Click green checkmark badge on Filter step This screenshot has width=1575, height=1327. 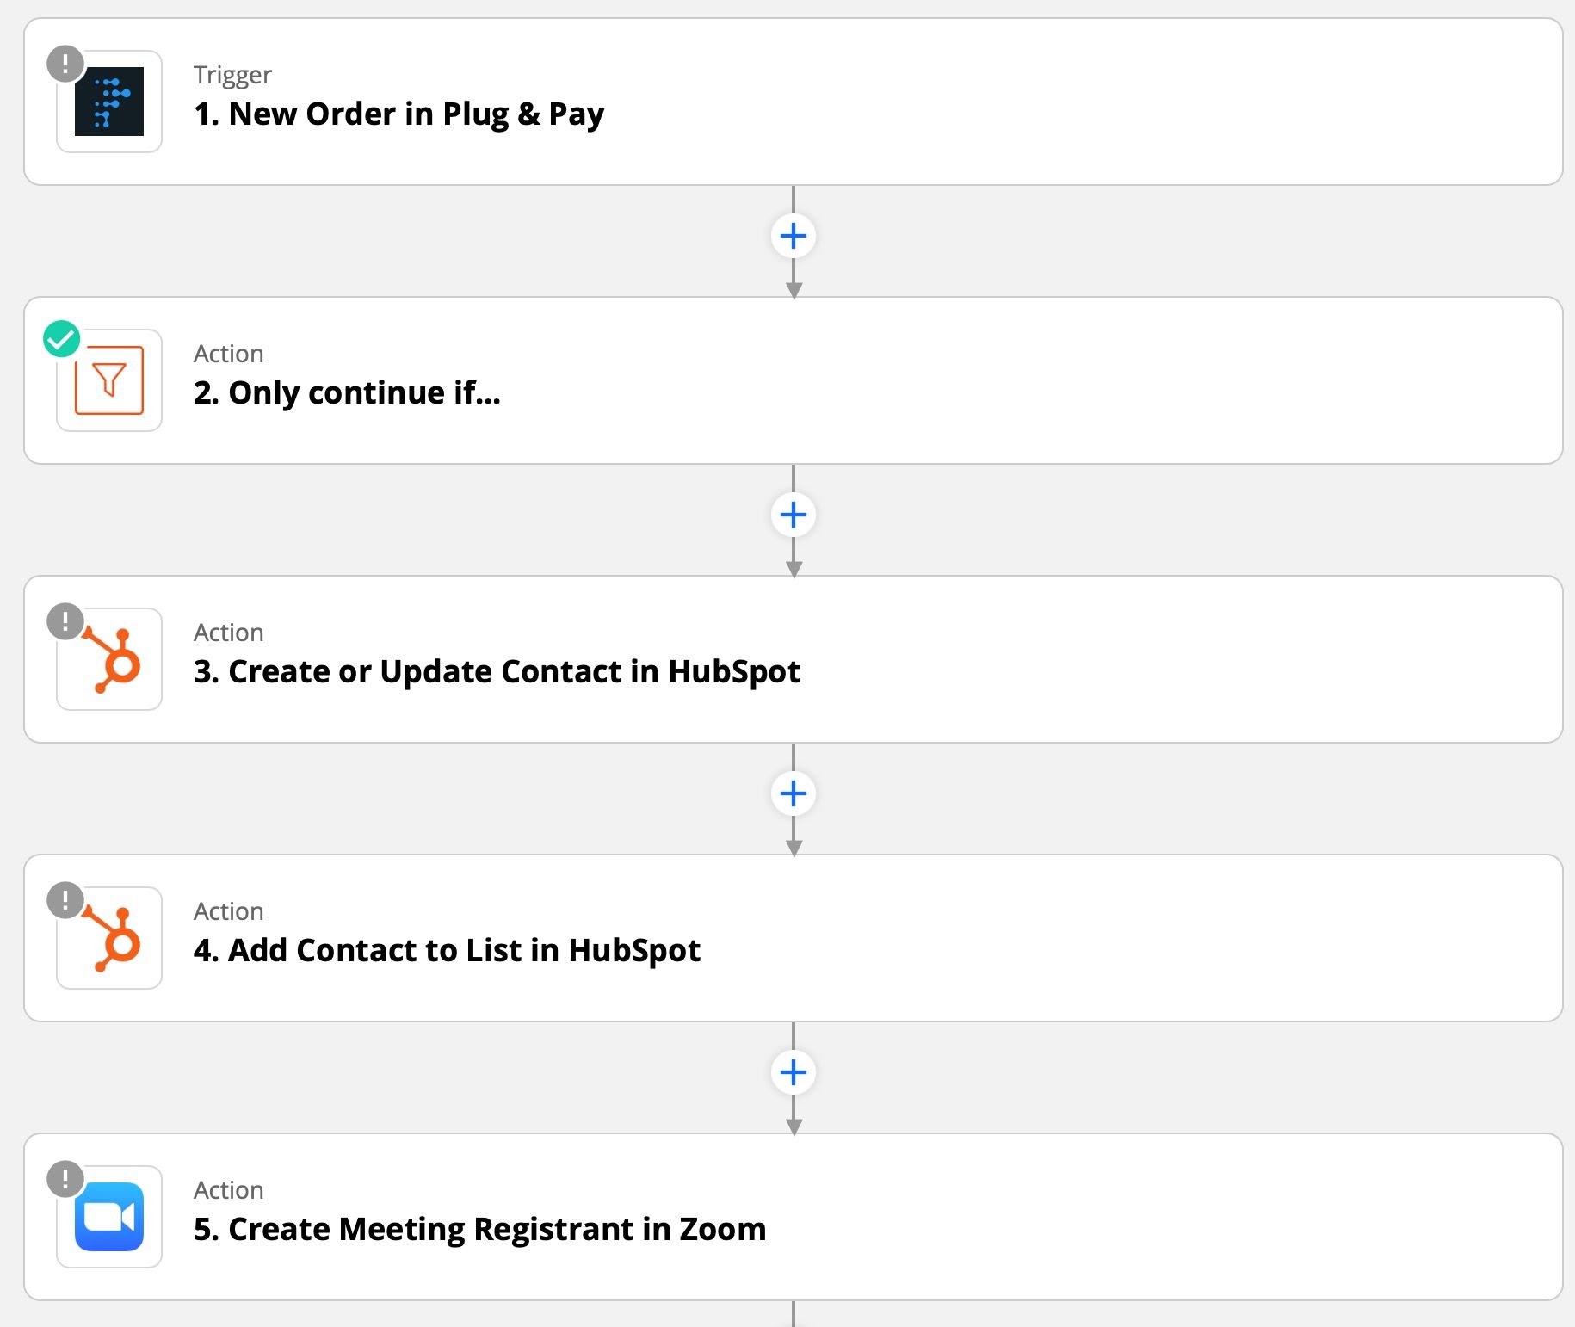(62, 339)
